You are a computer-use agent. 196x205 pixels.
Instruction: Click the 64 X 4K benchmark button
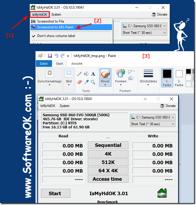point(108,171)
